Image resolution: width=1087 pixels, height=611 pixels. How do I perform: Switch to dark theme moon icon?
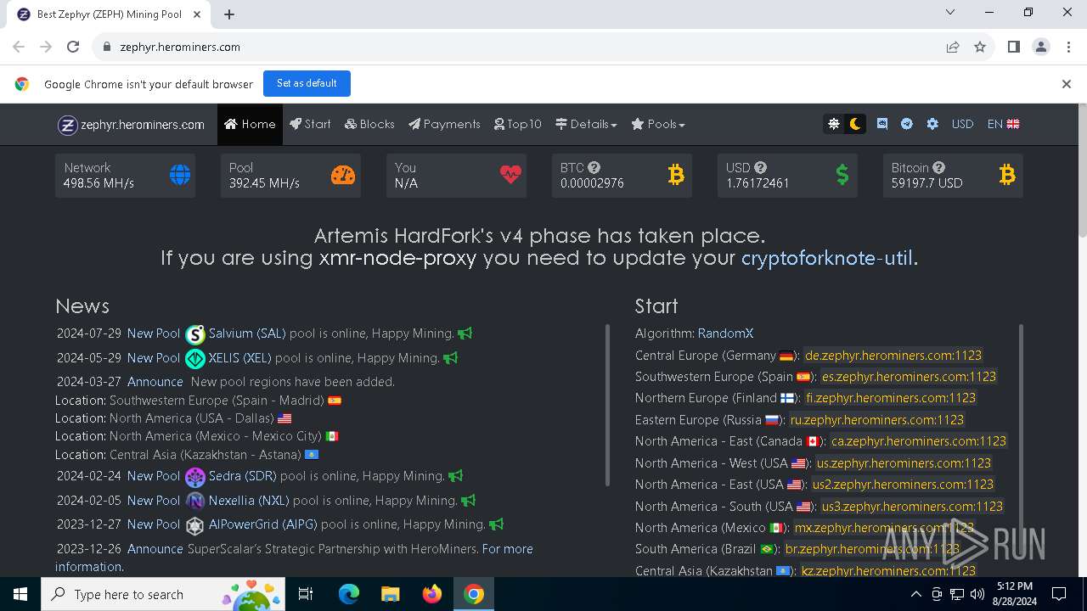pyautogui.click(x=855, y=124)
